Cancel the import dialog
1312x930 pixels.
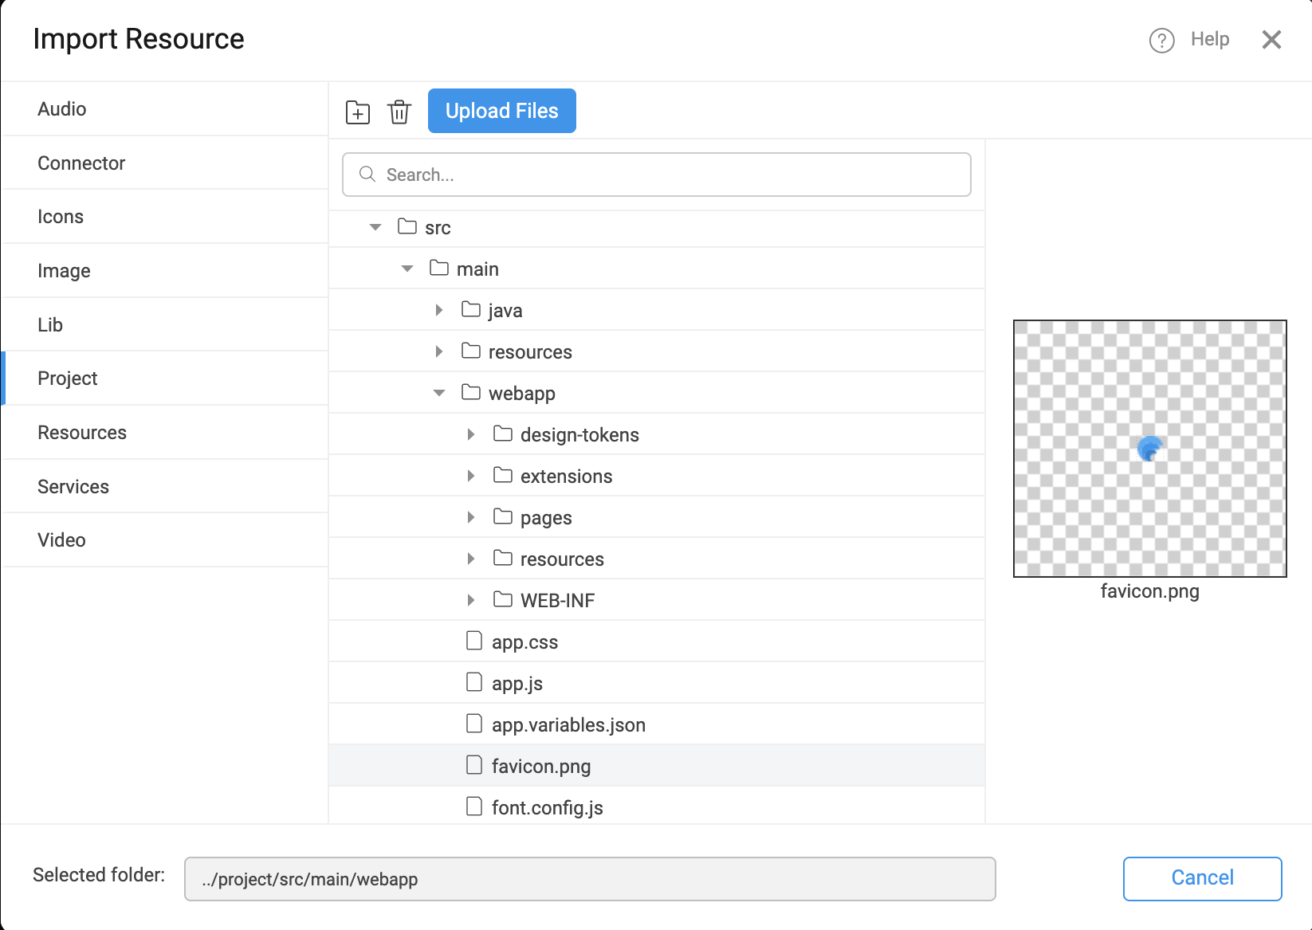pyautogui.click(x=1201, y=878)
